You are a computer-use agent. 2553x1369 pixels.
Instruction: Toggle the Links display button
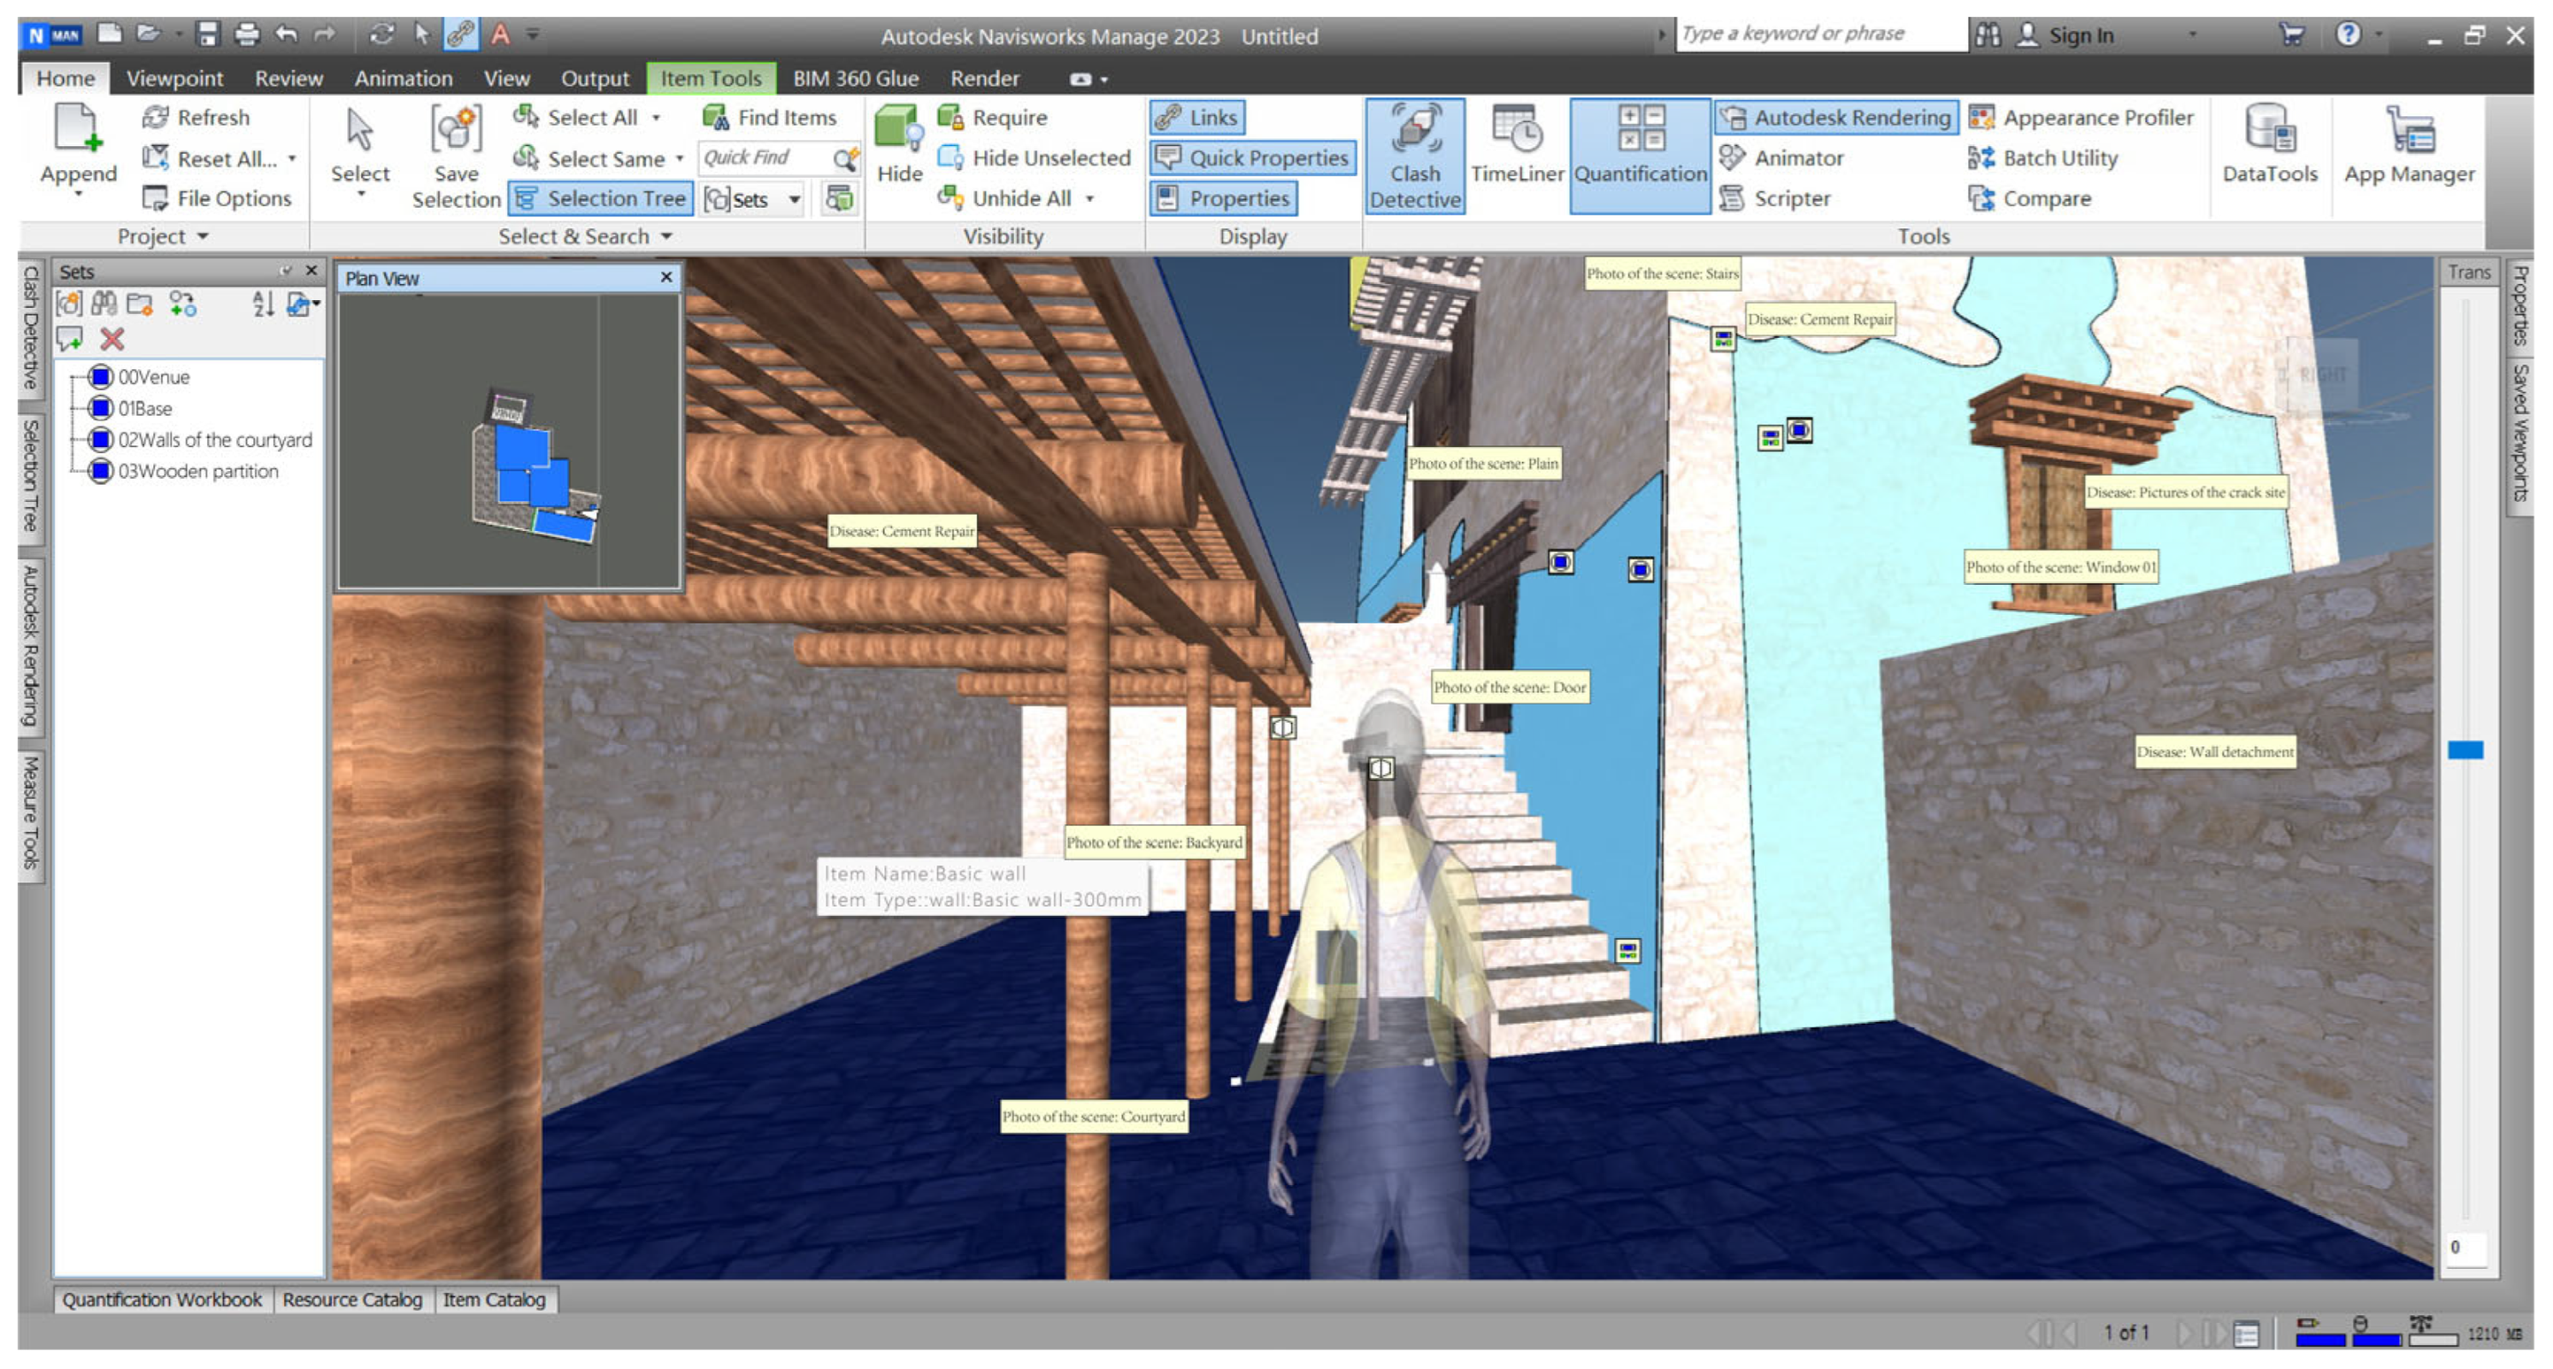tap(1197, 118)
